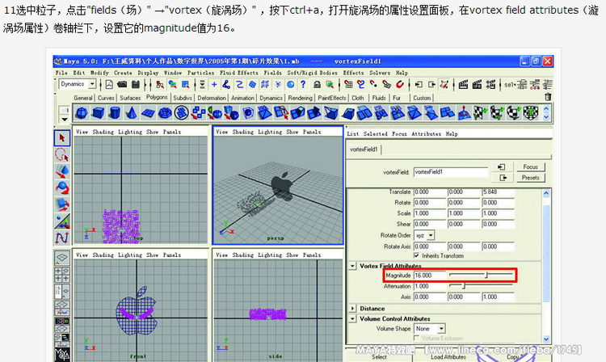The width and height of the screenshot is (606, 362).
Task: Click the Attribute Editor vertical scrollbar up arrow
Action: coord(546,193)
